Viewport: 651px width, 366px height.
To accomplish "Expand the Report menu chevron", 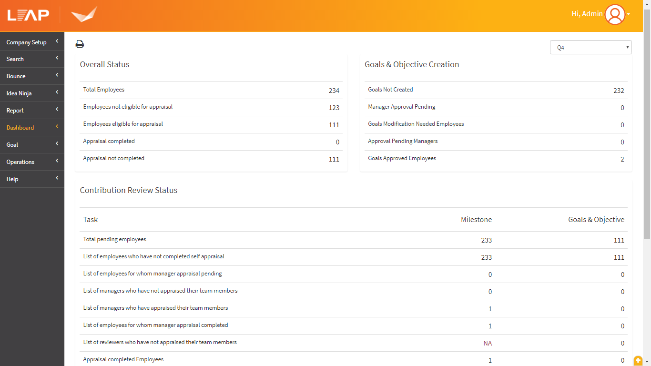I will coord(57,110).
